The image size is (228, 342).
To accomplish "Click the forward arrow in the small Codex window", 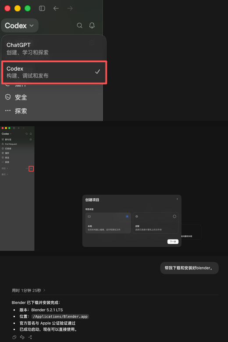I will [x=23, y=128].
